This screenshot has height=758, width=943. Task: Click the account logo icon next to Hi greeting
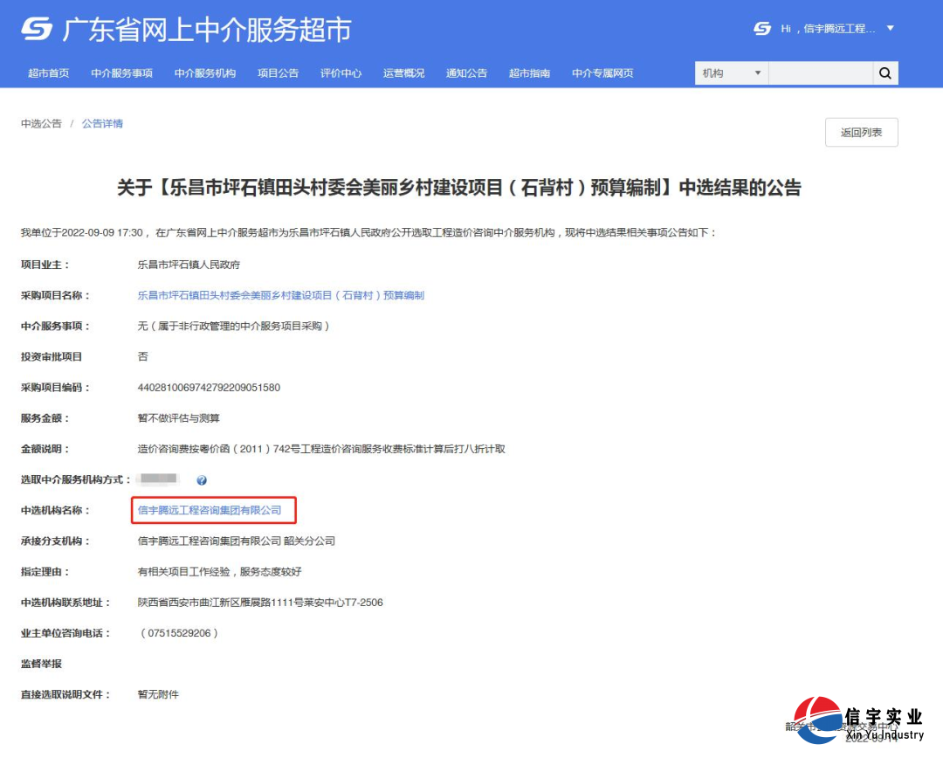pyautogui.click(x=761, y=28)
